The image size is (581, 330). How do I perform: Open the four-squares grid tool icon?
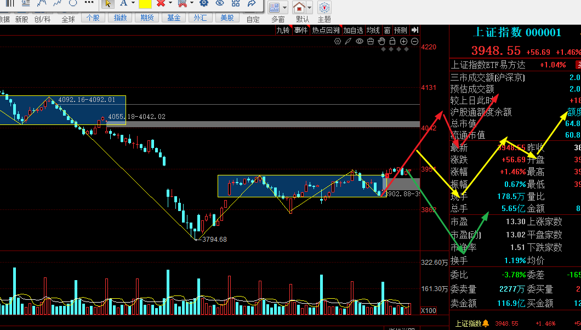click(236, 3)
